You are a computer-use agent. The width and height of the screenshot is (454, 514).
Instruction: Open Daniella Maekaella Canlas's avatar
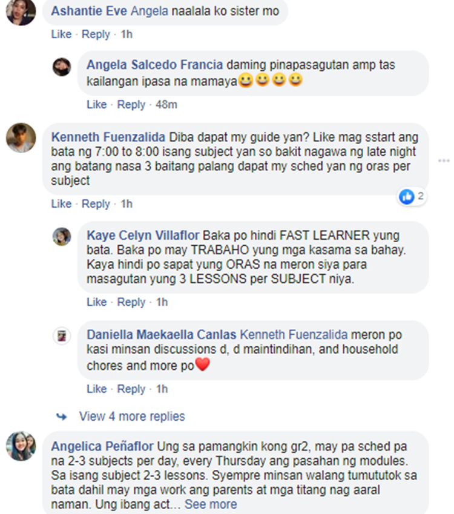click(x=62, y=335)
